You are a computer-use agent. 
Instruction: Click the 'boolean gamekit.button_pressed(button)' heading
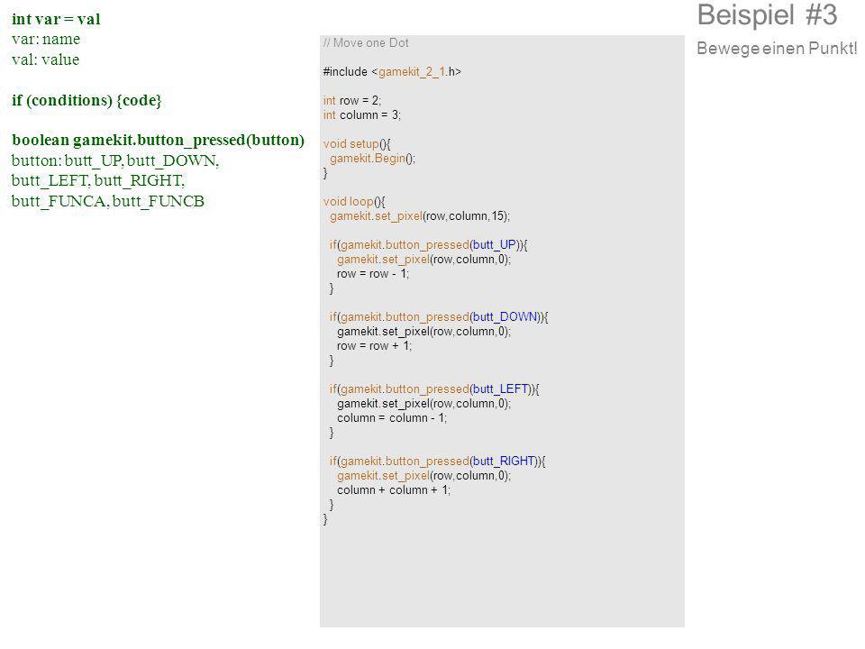(x=159, y=141)
